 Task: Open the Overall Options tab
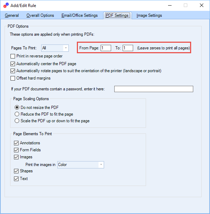[x=40, y=15]
